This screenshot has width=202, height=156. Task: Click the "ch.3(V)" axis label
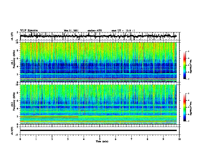(12, 131)
